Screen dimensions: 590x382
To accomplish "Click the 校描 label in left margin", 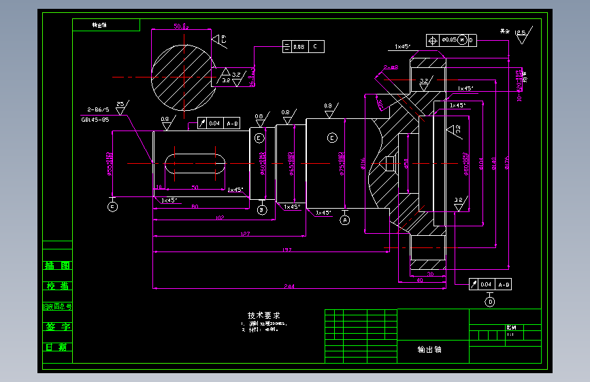I will [x=57, y=285].
